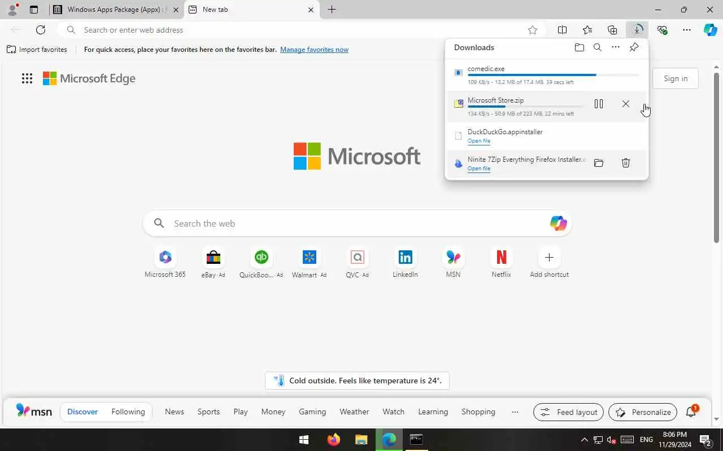Screen dimensions: 723x451
Task: Click the Refresh page icon
Action: (x=41, y=30)
